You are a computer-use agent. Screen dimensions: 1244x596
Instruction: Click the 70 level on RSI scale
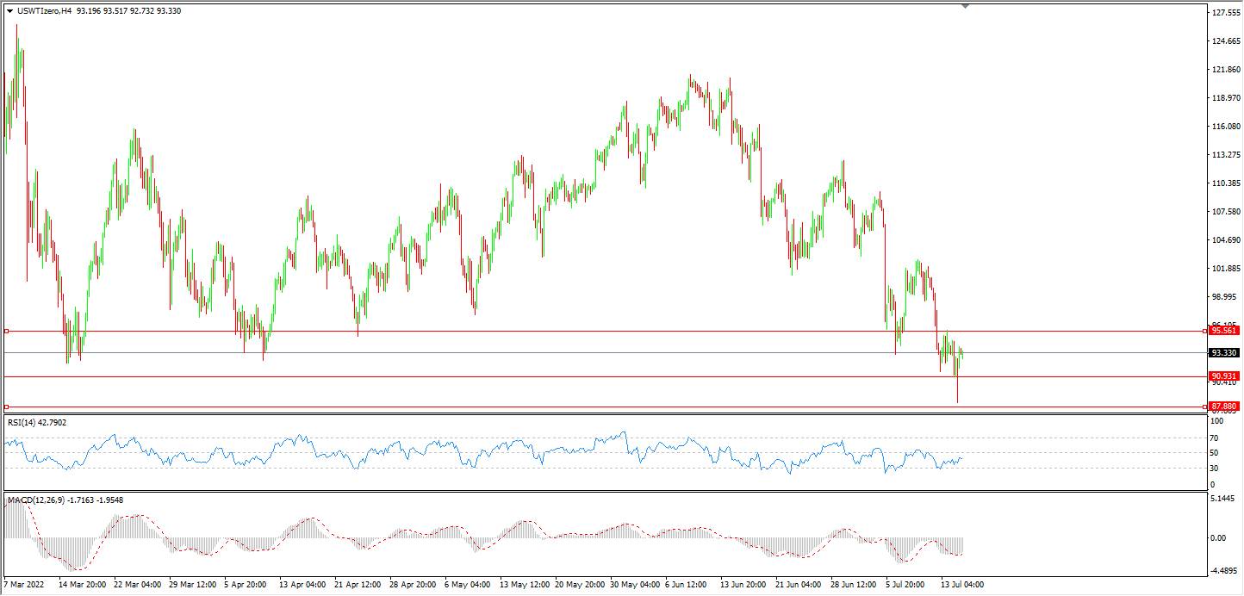point(1216,438)
